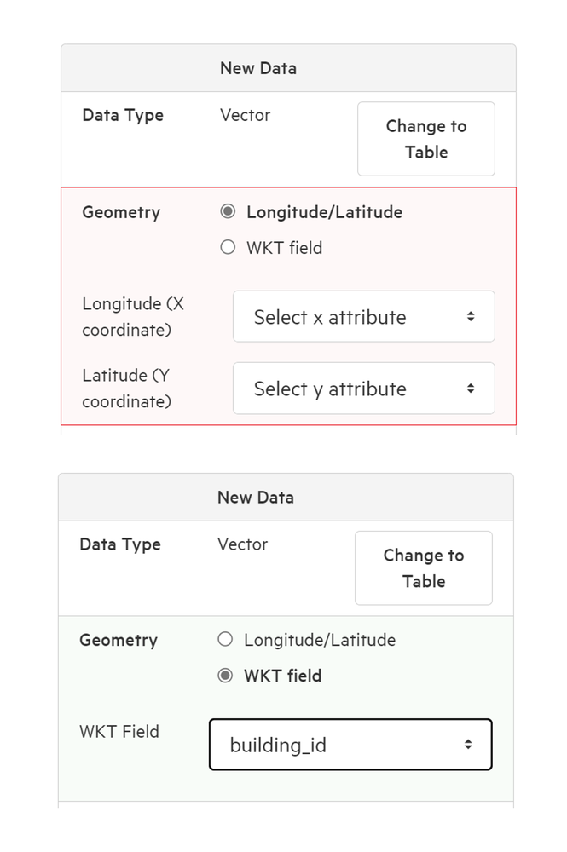Click the New Data header of the top panel

(x=257, y=68)
